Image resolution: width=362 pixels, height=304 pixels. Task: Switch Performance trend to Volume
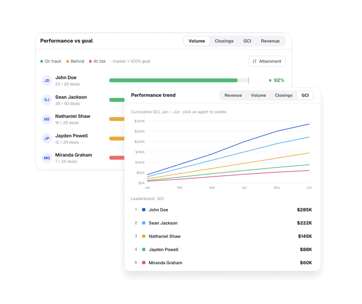(258, 95)
